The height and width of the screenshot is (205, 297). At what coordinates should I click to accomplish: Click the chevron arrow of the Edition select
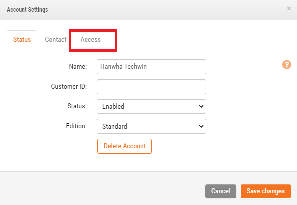click(201, 126)
